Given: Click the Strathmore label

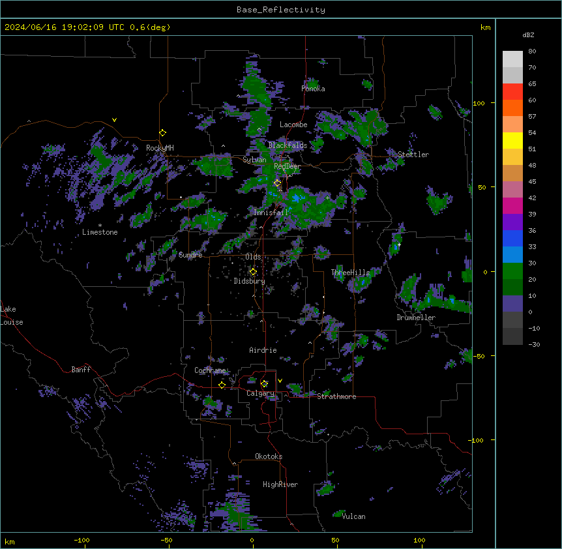Looking at the screenshot, I should pos(336,396).
